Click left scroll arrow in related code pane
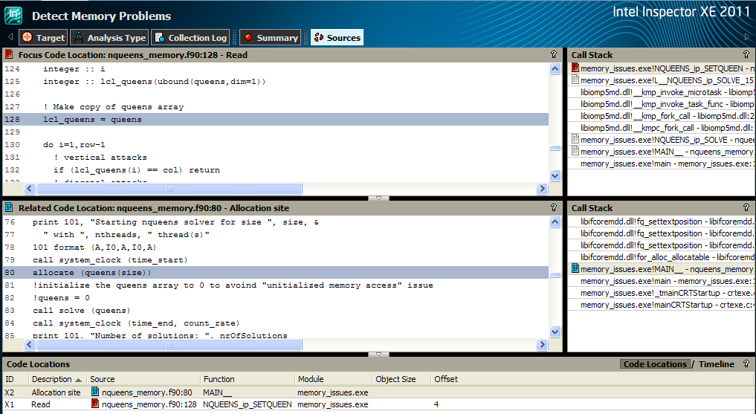Screen dimensions: 756x414 point(30,345)
